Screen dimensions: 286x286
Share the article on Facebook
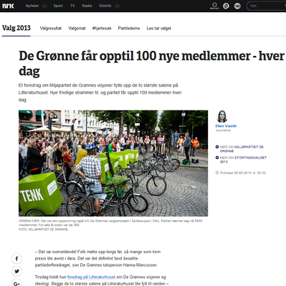(16, 259)
